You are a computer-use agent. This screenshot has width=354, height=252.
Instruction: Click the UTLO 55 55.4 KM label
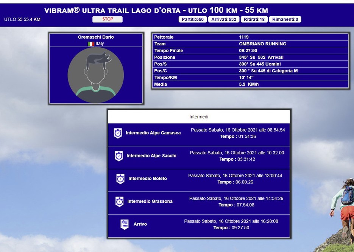coord(22,19)
